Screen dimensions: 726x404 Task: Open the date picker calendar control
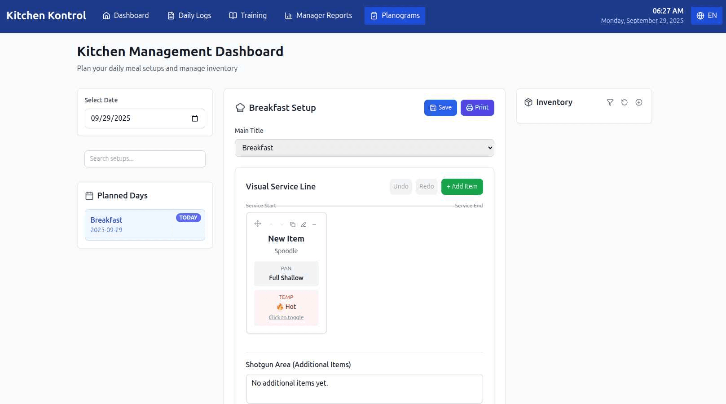194,118
